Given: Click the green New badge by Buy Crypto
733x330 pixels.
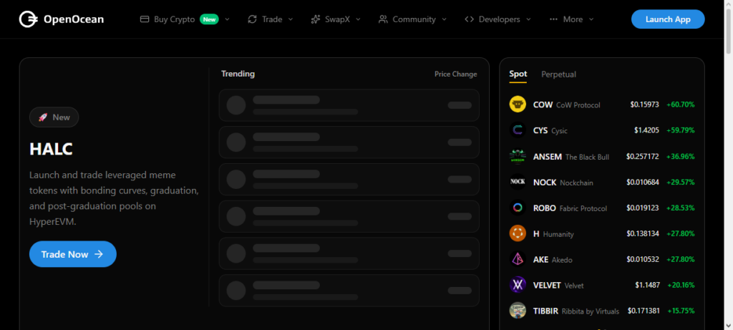Looking at the screenshot, I should pos(209,19).
